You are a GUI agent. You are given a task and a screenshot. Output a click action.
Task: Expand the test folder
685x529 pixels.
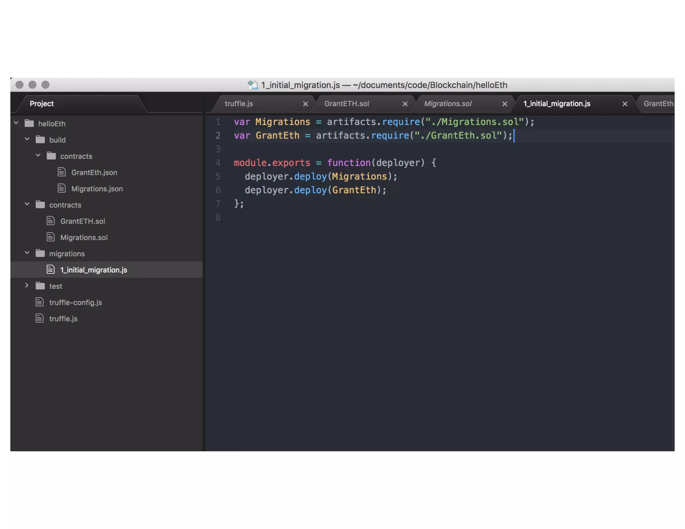tap(27, 286)
